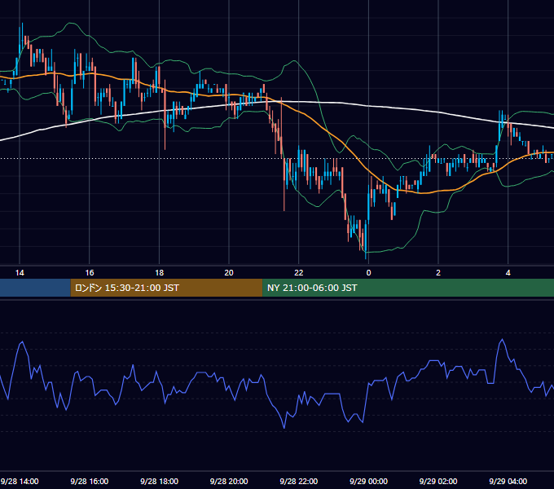Click the NY 21:00-06:00 JST session bar
This screenshot has width=554, height=489.
tap(408, 288)
